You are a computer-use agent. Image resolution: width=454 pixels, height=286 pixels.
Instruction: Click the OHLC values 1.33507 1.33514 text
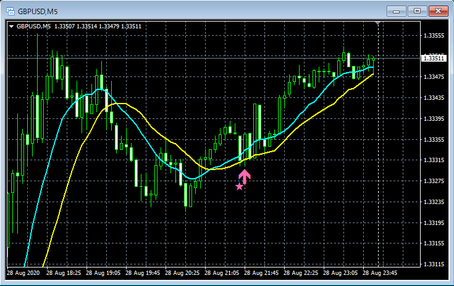pos(75,27)
